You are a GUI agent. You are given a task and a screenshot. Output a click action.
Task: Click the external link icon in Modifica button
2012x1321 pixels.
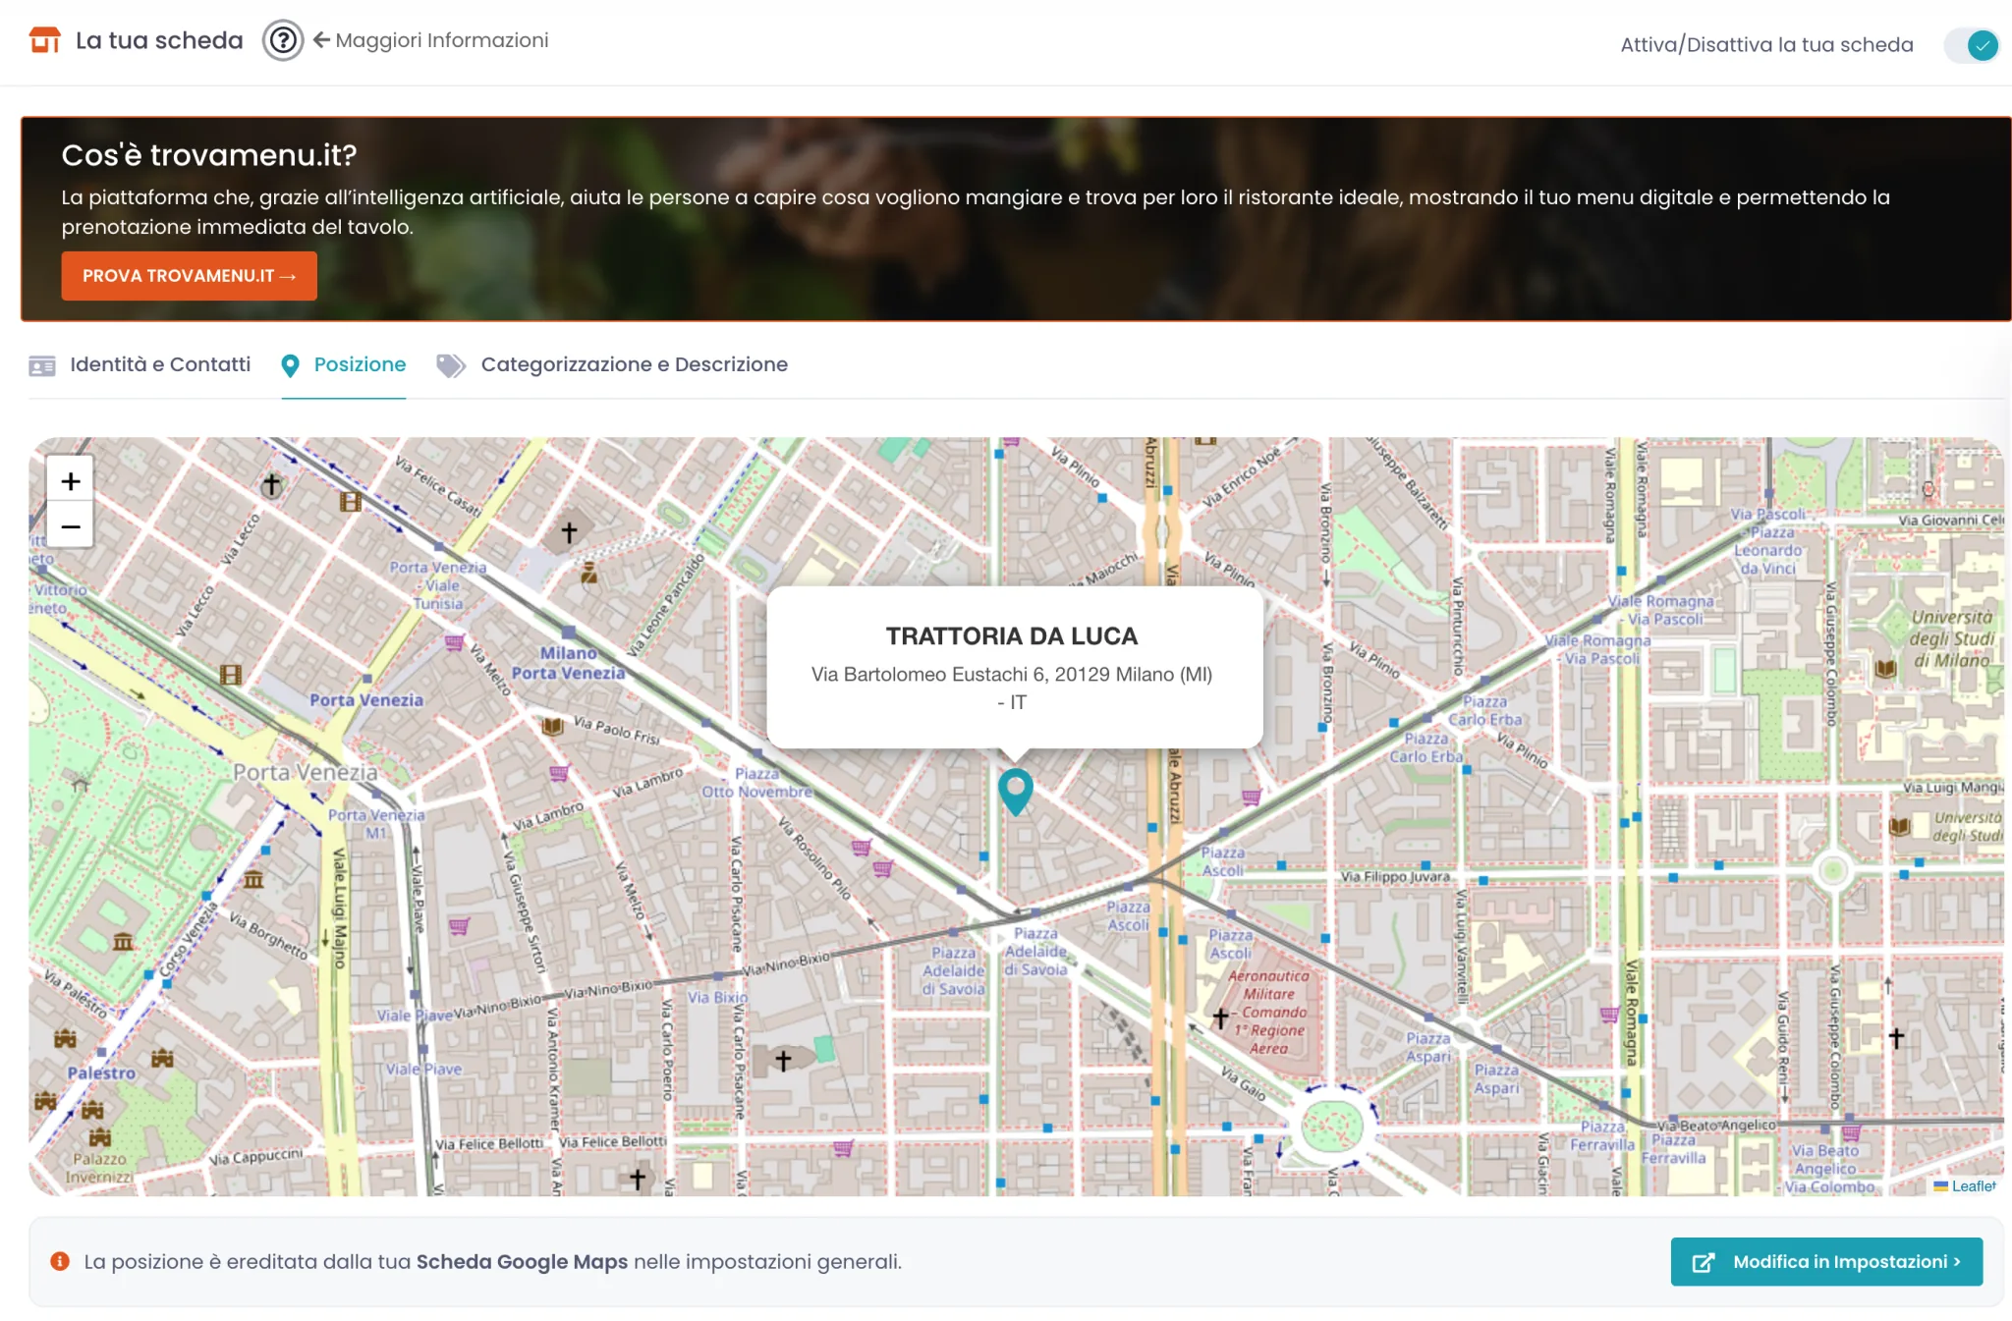coord(1704,1263)
